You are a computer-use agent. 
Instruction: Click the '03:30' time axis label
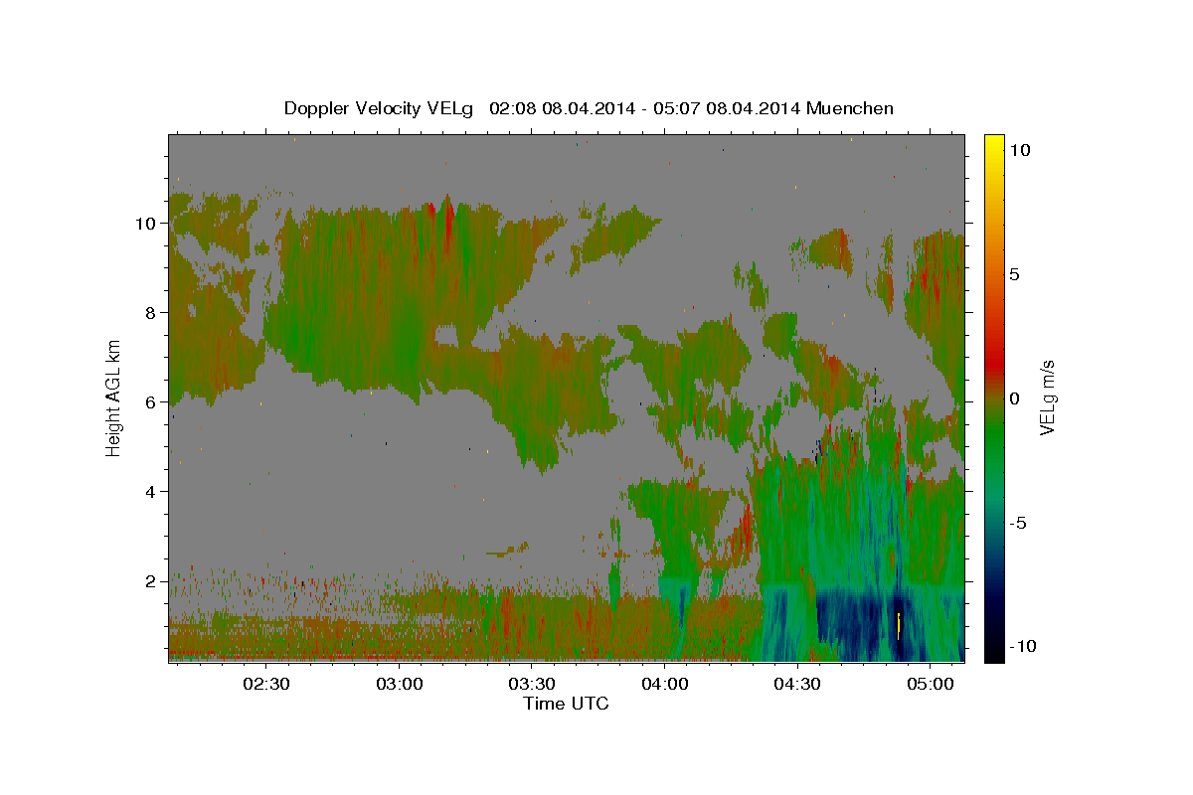tap(532, 684)
